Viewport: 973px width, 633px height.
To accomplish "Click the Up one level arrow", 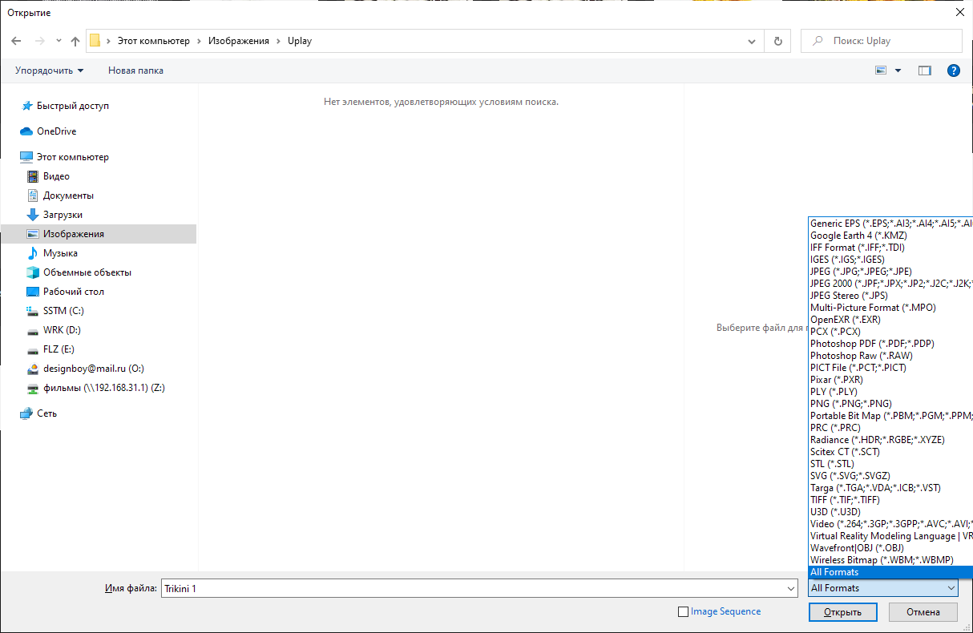I will pos(75,41).
